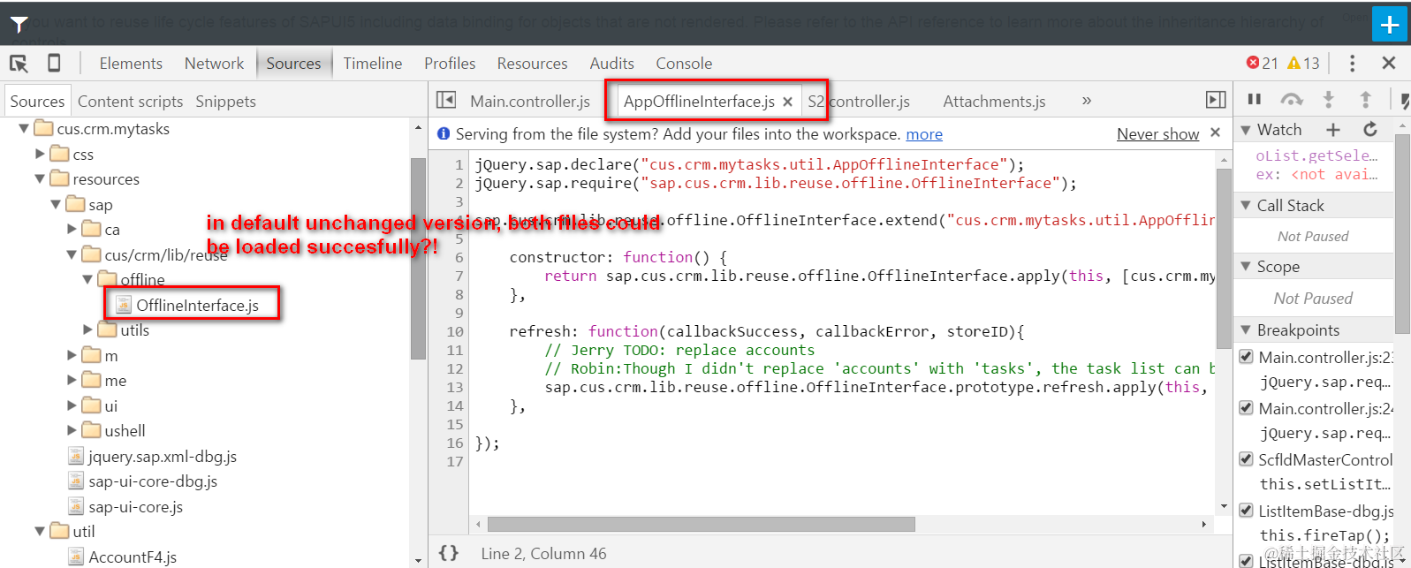This screenshot has width=1411, height=568.
Task: Refresh watch expressions
Action: click(x=1370, y=130)
